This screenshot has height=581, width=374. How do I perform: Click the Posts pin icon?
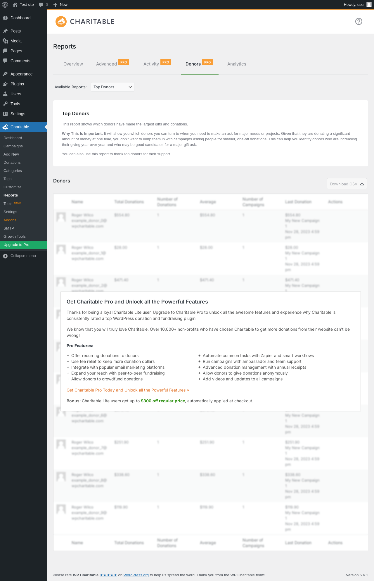pos(5,31)
